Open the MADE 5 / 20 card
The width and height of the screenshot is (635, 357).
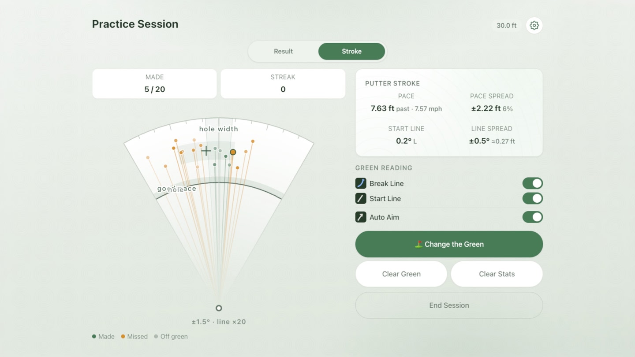(154, 84)
